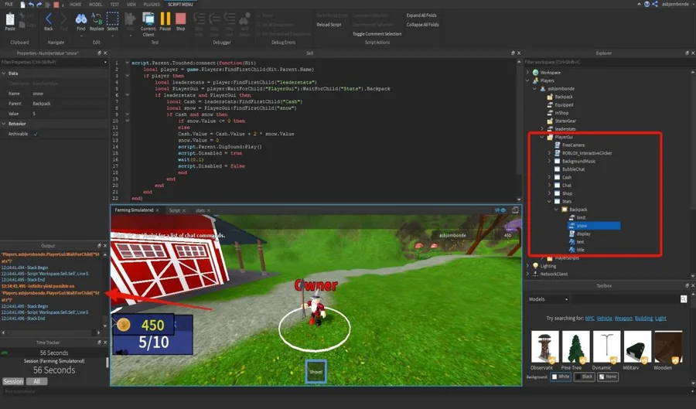Screen dimensions: 696x409
Task: Click Toggle Comment Selection
Action: pyautogui.click(x=377, y=34)
